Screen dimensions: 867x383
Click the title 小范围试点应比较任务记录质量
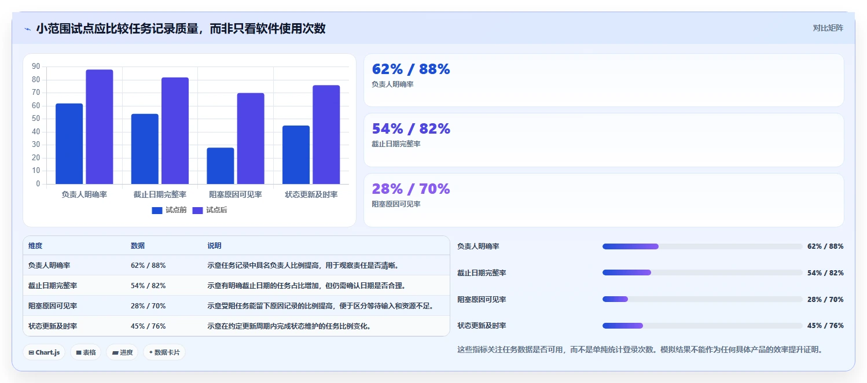(181, 28)
